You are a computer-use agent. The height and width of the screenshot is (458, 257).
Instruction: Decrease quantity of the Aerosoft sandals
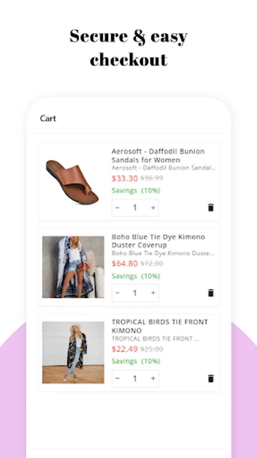point(117,208)
